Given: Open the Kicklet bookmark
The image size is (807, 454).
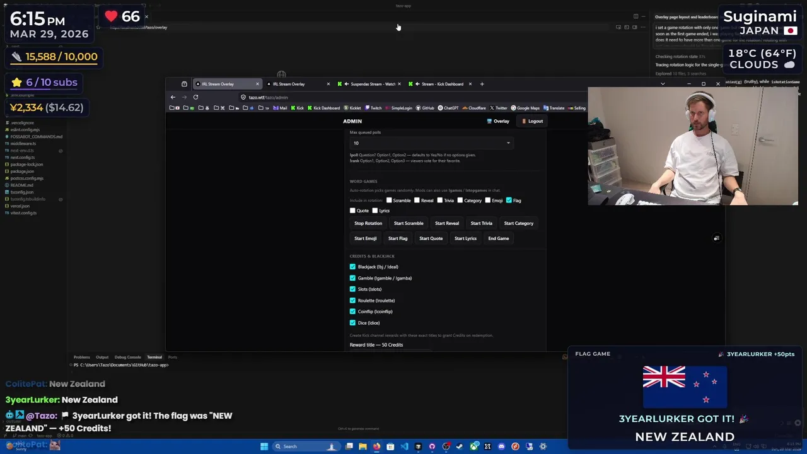Looking at the screenshot, I should click(352, 108).
